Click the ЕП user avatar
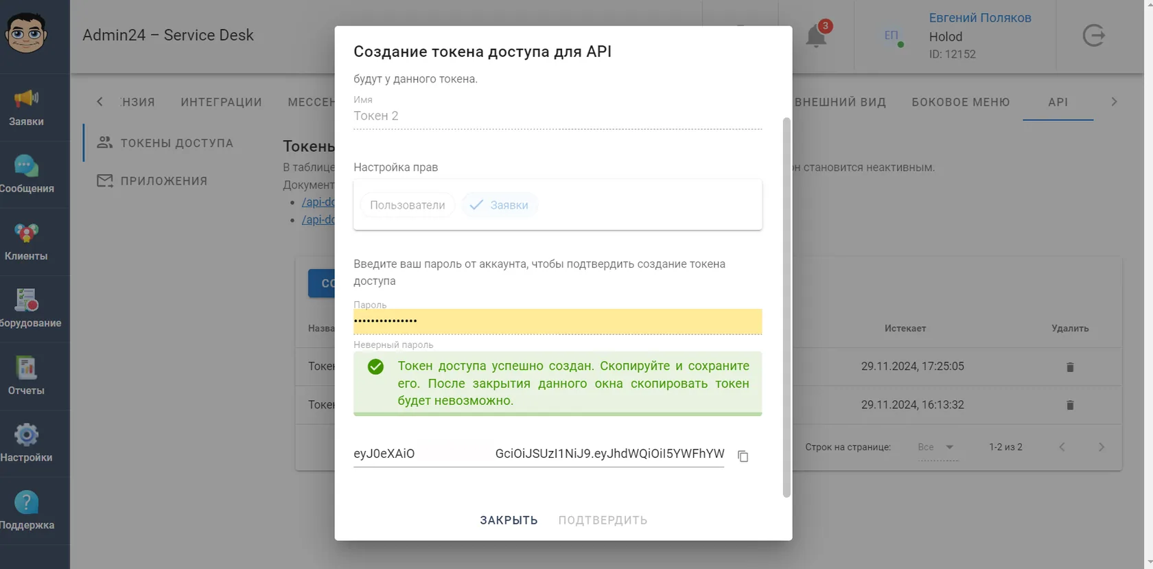1153x569 pixels. (892, 36)
